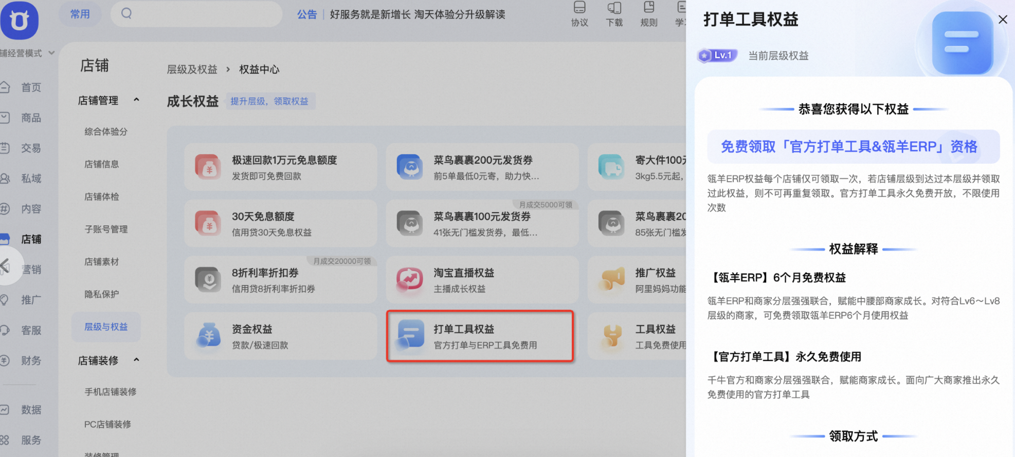Screen dimensions: 1015x457
Task: Click the 寄大件 truck icon
Action: tap(611, 167)
